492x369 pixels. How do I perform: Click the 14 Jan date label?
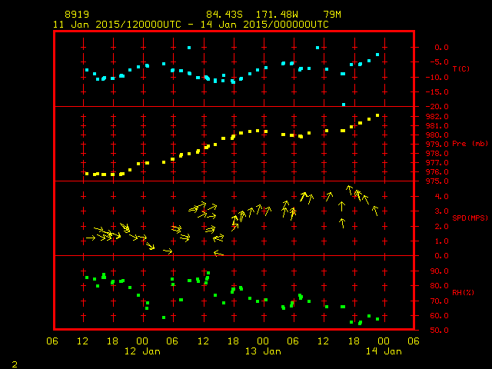click(384, 351)
